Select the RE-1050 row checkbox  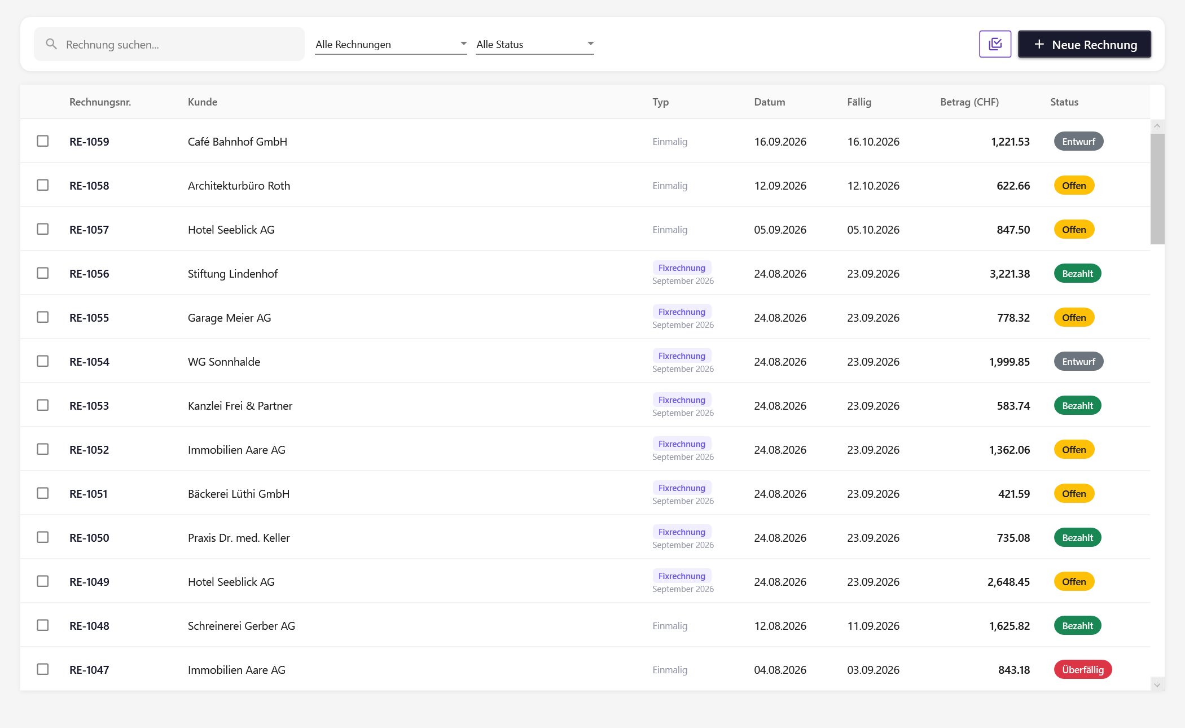(x=43, y=537)
